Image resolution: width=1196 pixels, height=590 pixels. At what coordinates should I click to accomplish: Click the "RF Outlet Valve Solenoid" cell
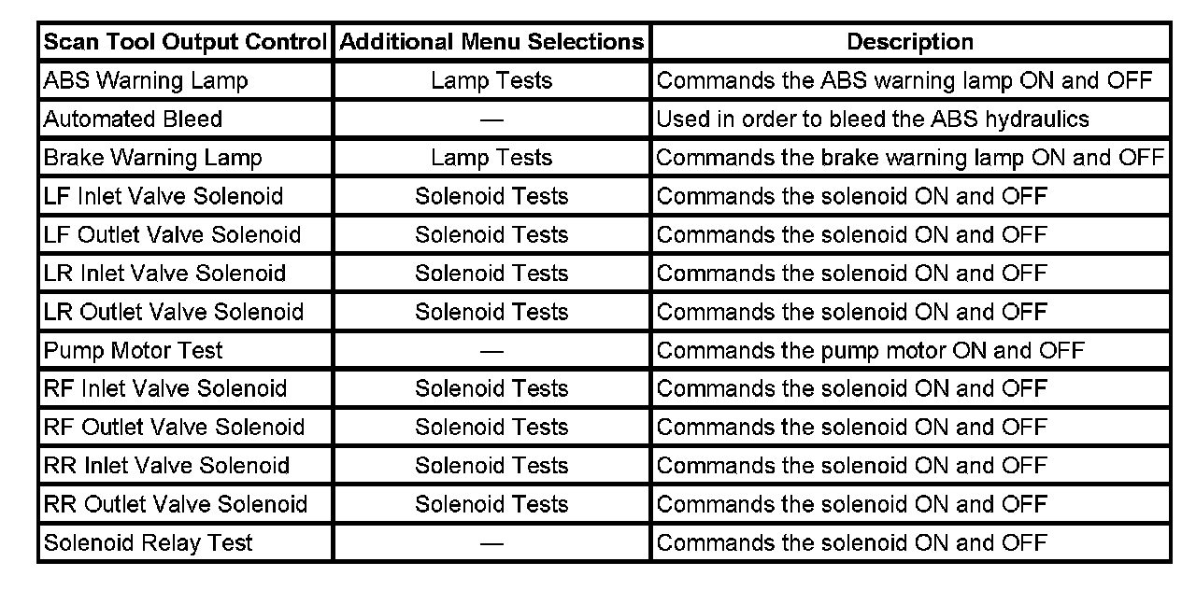pos(175,428)
